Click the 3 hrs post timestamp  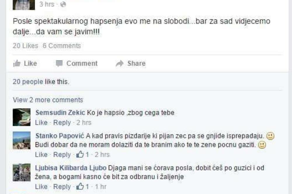(47, 4)
